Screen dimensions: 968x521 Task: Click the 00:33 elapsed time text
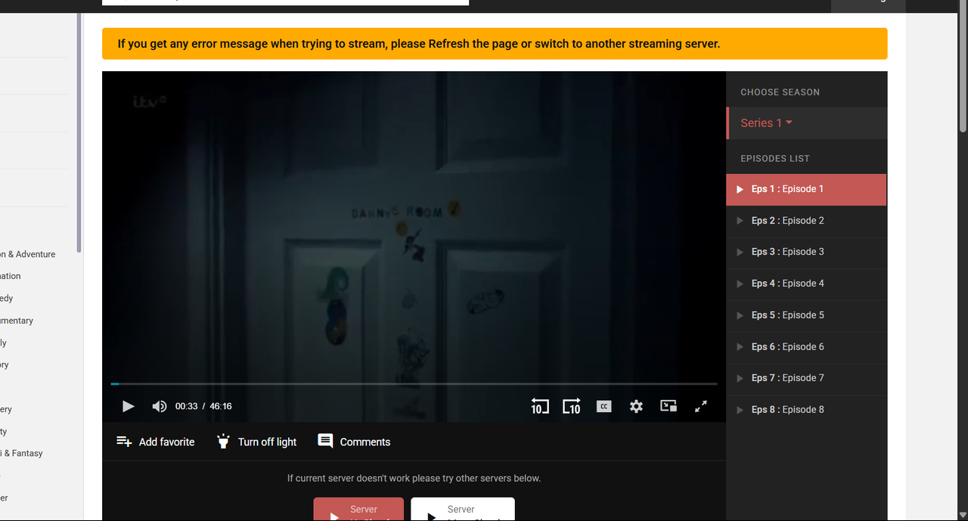coord(186,406)
